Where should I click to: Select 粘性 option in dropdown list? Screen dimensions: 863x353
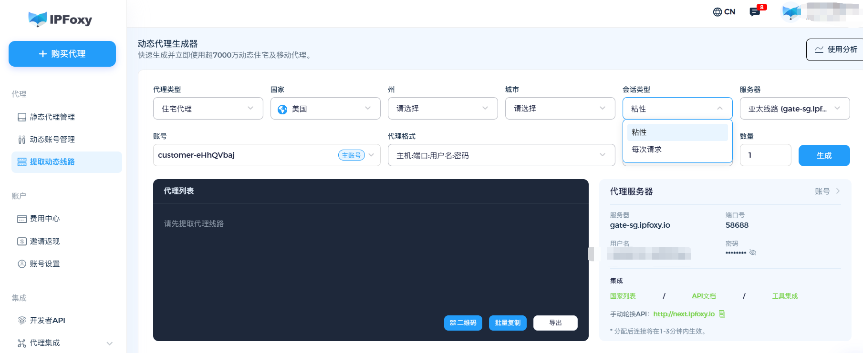pos(677,132)
